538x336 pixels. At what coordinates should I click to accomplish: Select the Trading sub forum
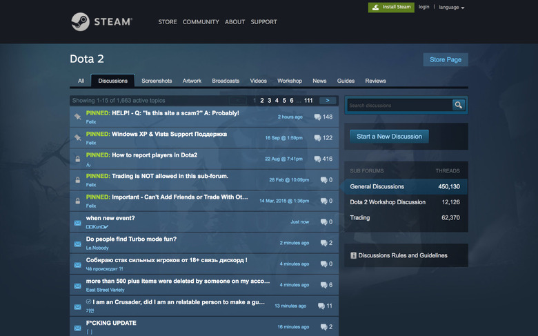pyautogui.click(x=360, y=218)
